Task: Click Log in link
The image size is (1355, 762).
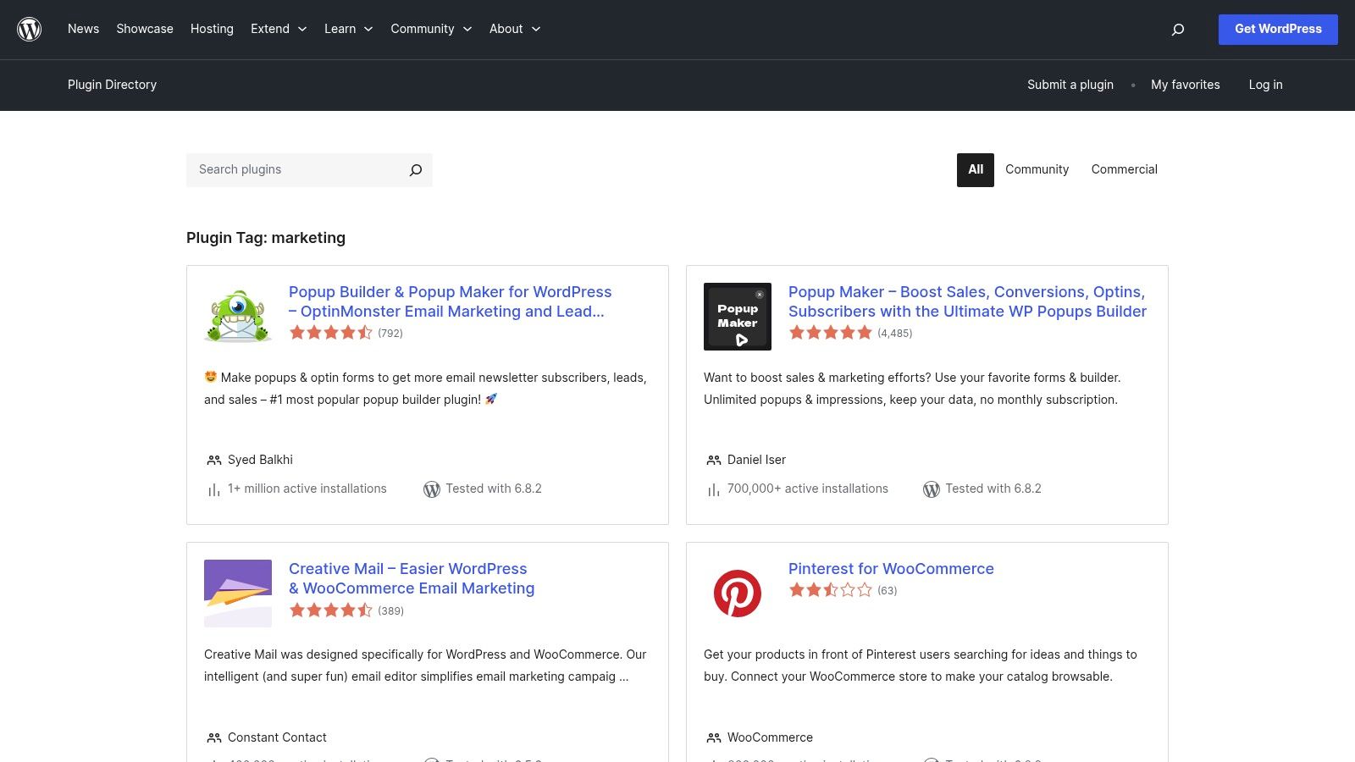Action: 1265,85
